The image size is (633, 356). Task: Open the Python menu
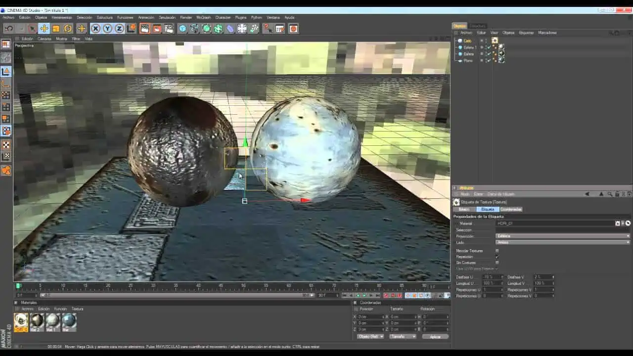[x=257, y=17]
